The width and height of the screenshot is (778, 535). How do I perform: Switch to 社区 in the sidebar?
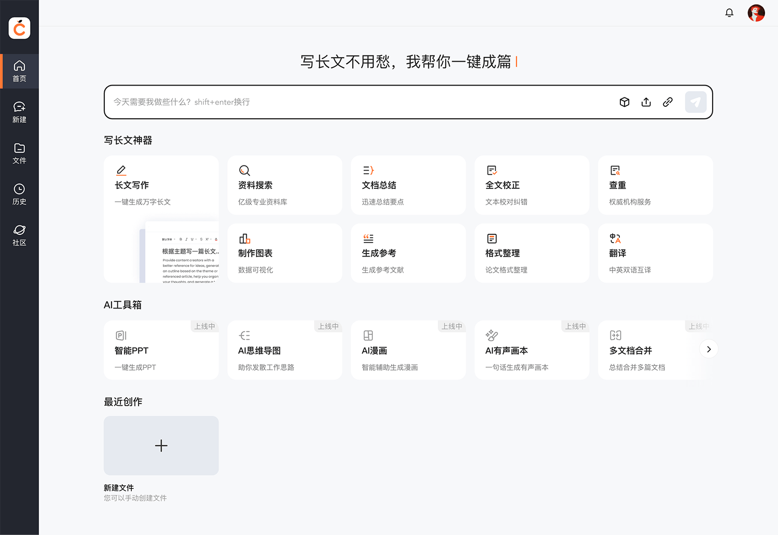click(19, 235)
